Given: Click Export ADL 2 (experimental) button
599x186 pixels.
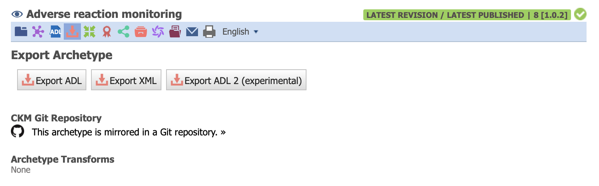Looking at the screenshot, I should point(236,80).
